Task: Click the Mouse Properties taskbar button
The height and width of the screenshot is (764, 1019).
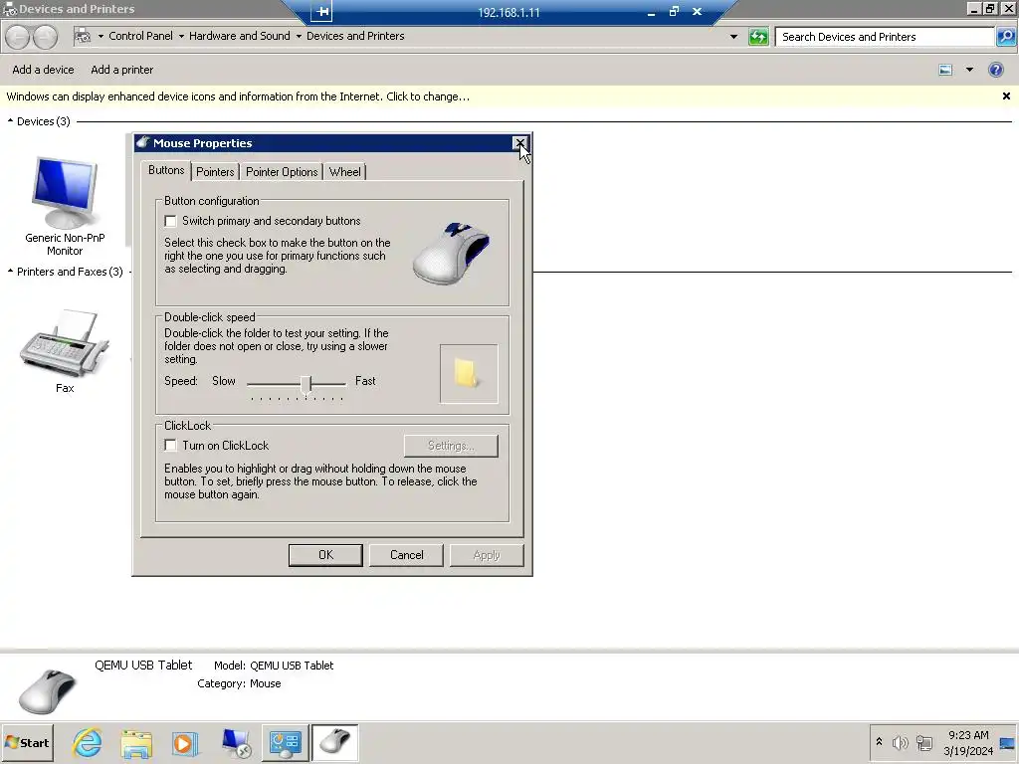Action: tap(334, 742)
